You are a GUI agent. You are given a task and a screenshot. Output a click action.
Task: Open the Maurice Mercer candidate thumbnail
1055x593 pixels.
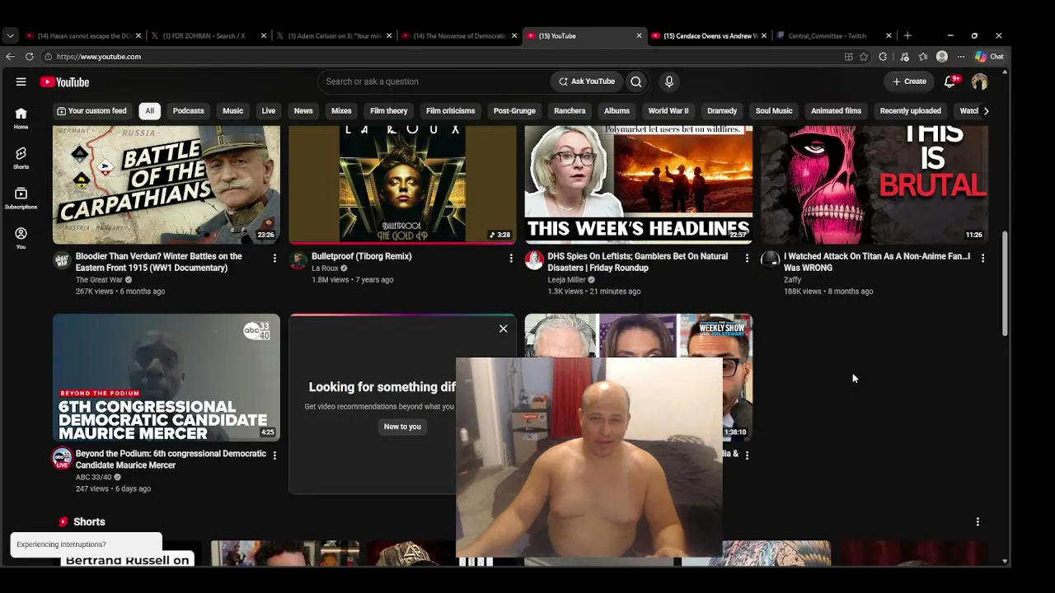coord(166,377)
